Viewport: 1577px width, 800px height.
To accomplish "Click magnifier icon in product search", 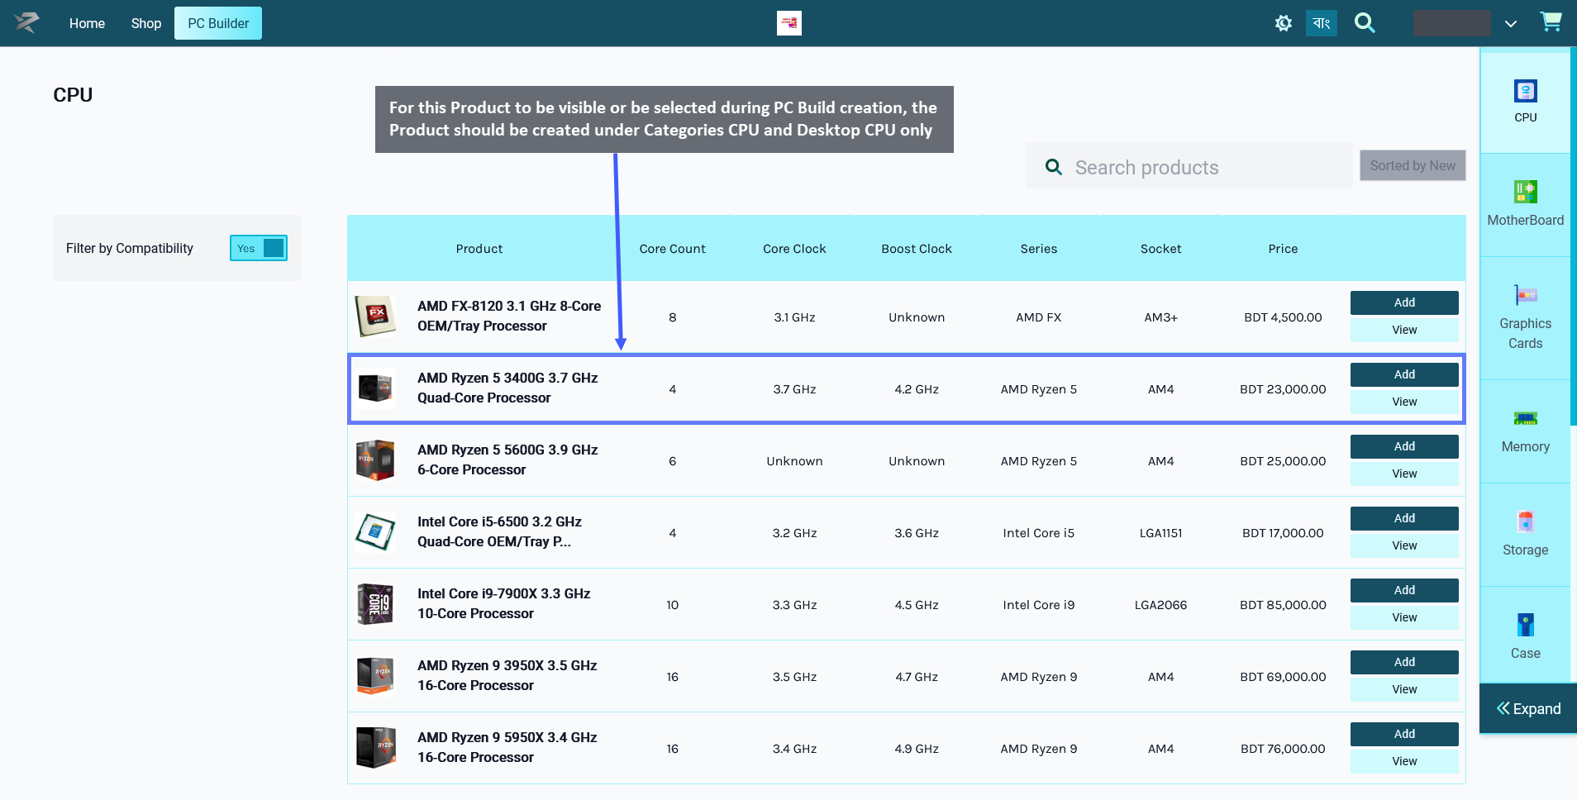I will [1054, 167].
